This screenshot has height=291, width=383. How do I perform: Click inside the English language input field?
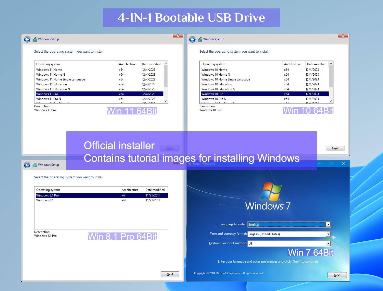click(281, 224)
